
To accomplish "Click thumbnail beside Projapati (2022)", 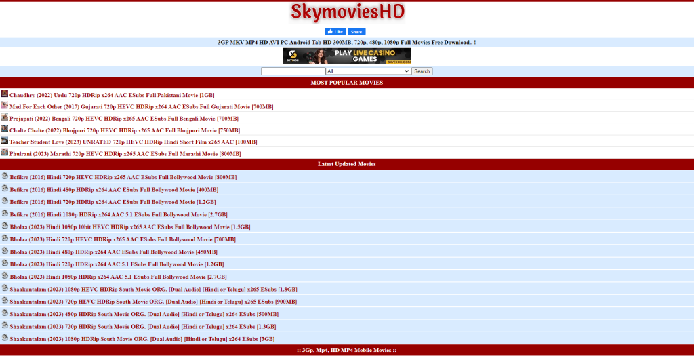I will (x=5, y=117).
